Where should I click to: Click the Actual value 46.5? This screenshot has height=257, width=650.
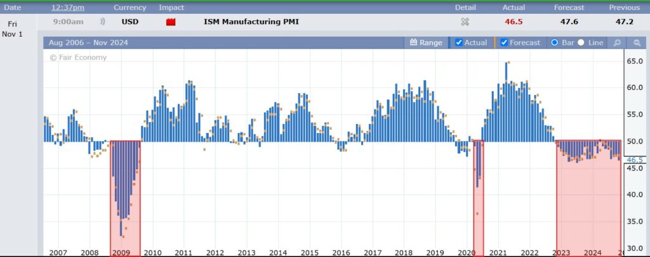[513, 22]
